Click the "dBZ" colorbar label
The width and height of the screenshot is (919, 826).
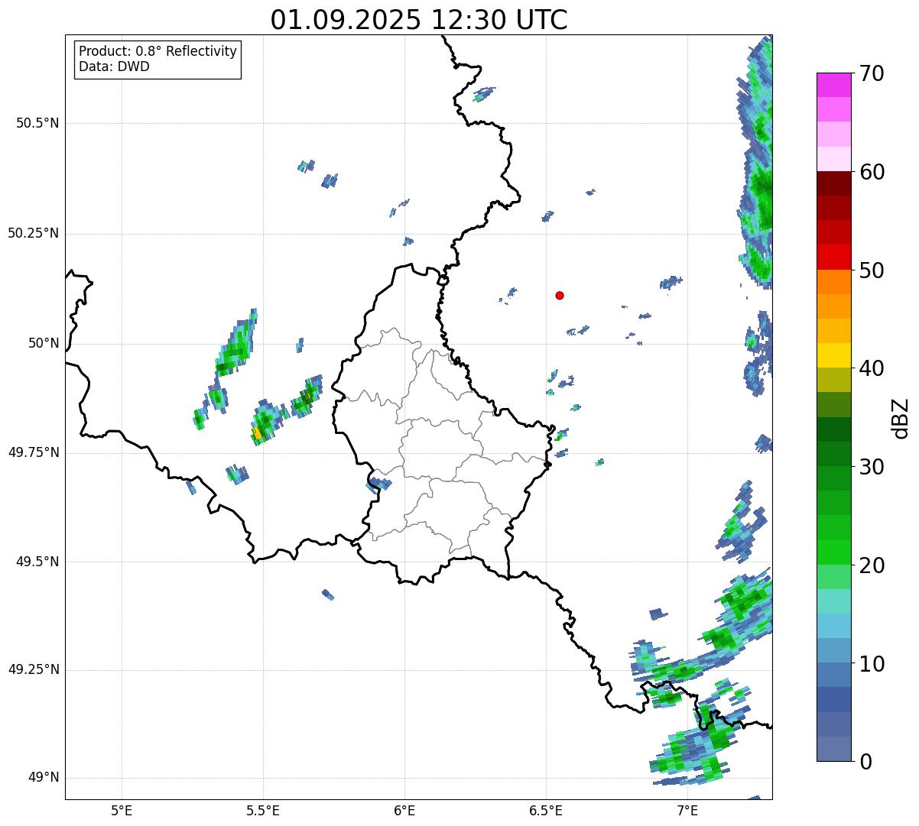(x=901, y=417)
